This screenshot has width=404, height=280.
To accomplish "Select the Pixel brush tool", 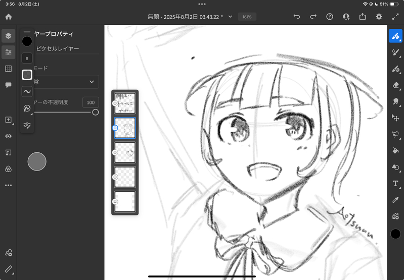I will 395,36.
